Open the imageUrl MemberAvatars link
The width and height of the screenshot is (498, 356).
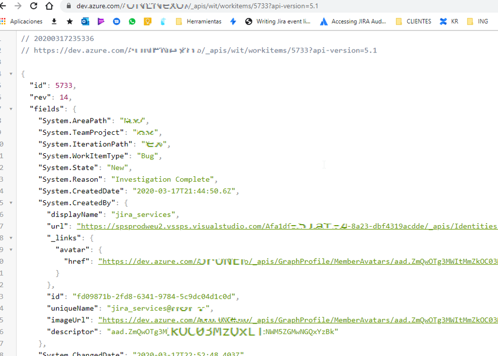click(298, 320)
